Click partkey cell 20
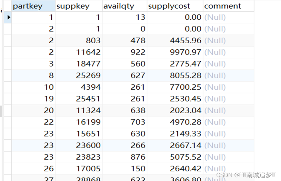 click(33, 110)
